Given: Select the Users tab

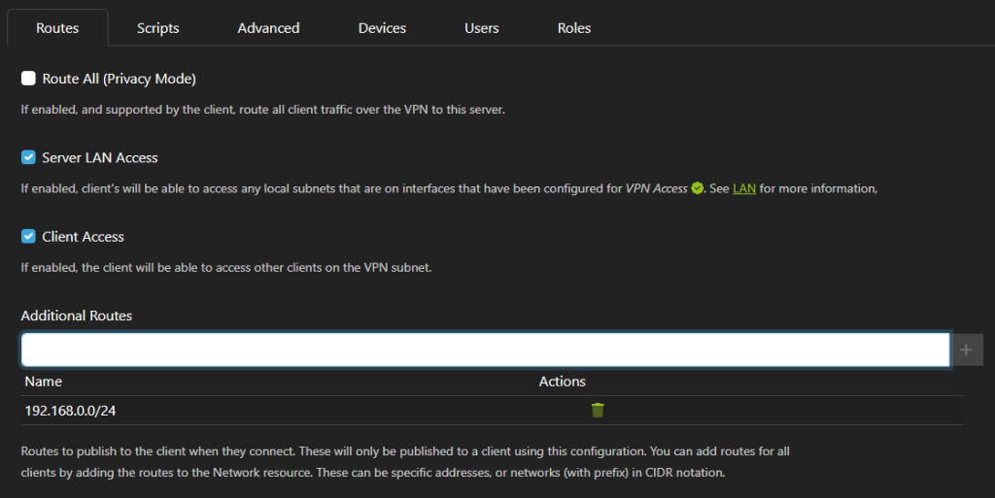Looking at the screenshot, I should (482, 28).
